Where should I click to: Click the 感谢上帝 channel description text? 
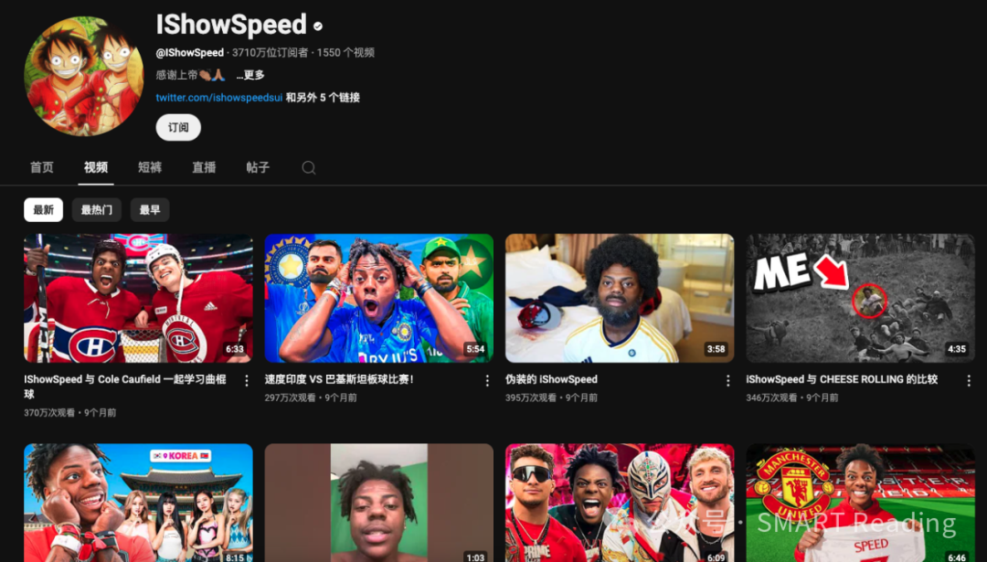(x=191, y=75)
